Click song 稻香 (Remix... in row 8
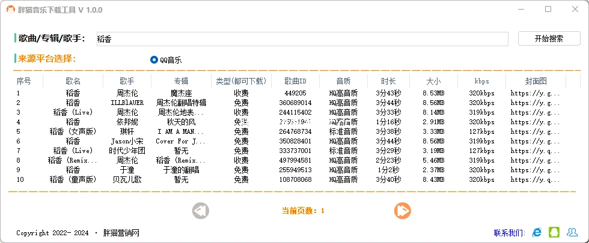Image resolution: width=589 pixels, height=243 pixels. (x=73, y=161)
